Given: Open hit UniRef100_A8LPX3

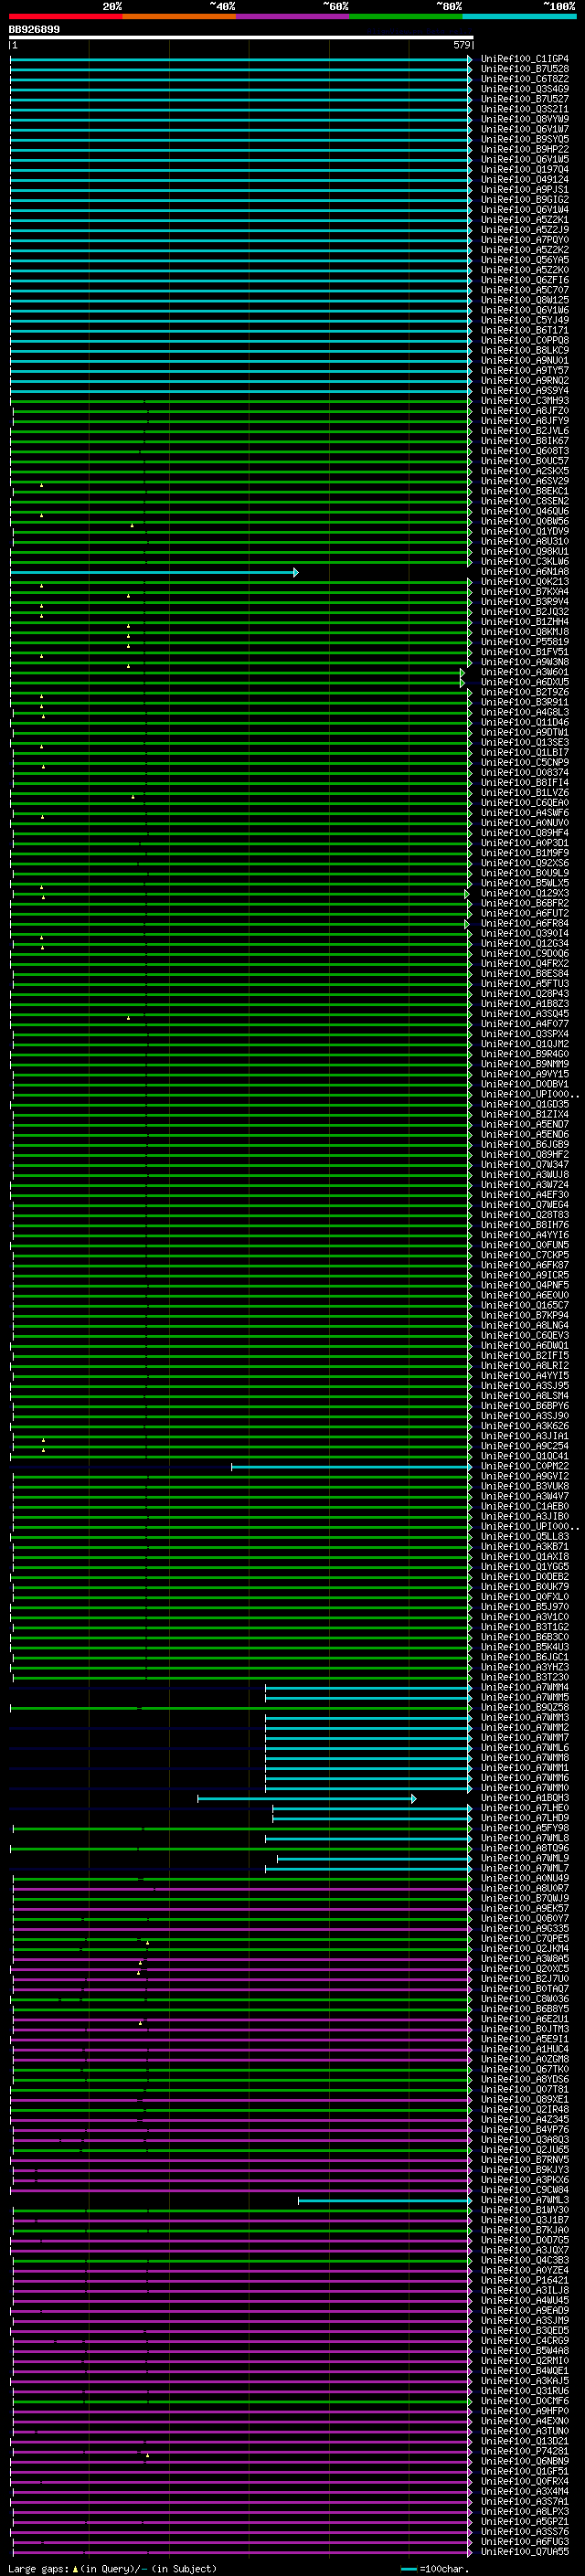Looking at the screenshot, I should pyautogui.click(x=525, y=2512).
